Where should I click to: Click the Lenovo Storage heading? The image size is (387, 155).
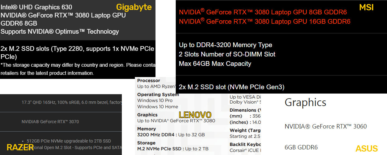coord(146,143)
